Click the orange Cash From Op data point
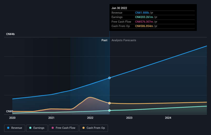 109,103
